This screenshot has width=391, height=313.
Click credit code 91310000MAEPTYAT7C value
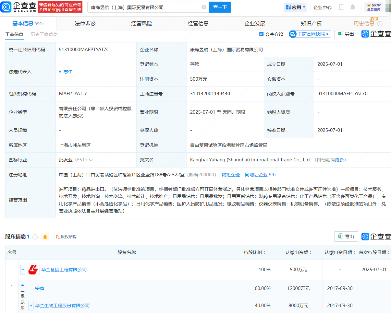point(84,50)
